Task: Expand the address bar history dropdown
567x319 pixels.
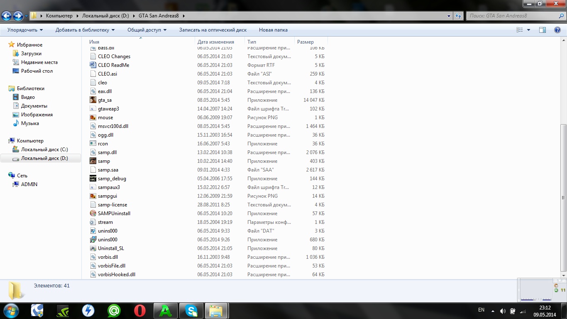Action: [449, 16]
